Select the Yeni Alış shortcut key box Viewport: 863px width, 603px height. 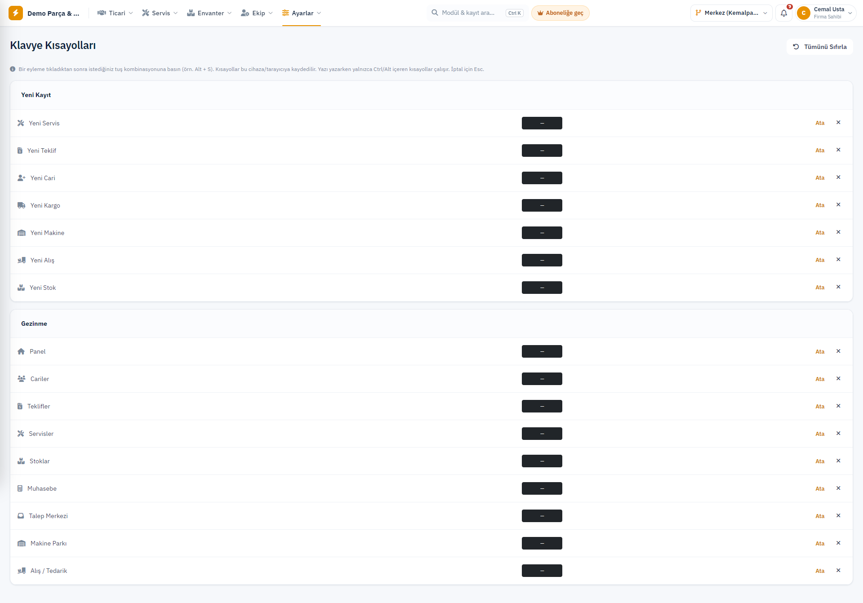point(542,260)
